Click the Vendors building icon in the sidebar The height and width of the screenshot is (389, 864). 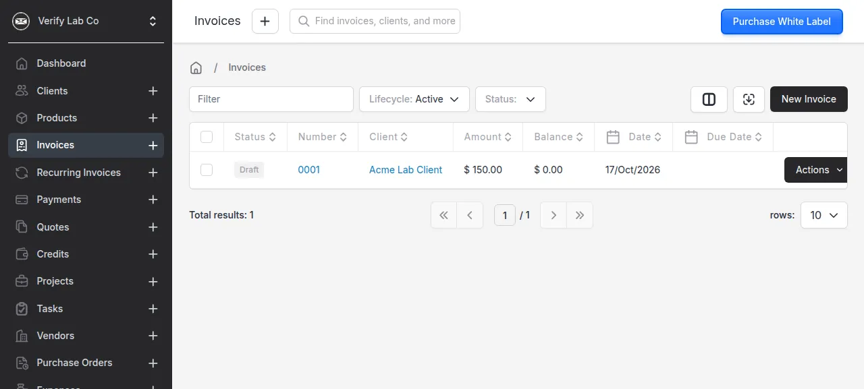coord(22,336)
